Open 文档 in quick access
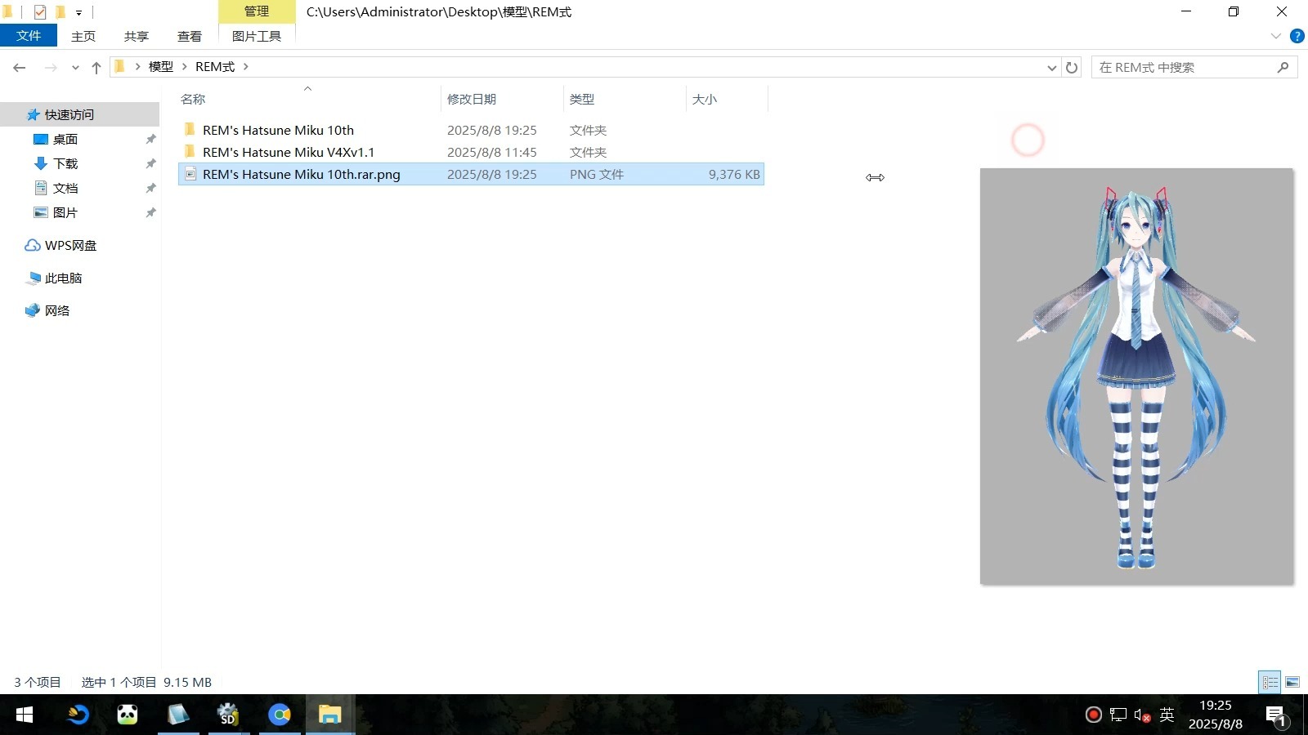 click(x=65, y=188)
